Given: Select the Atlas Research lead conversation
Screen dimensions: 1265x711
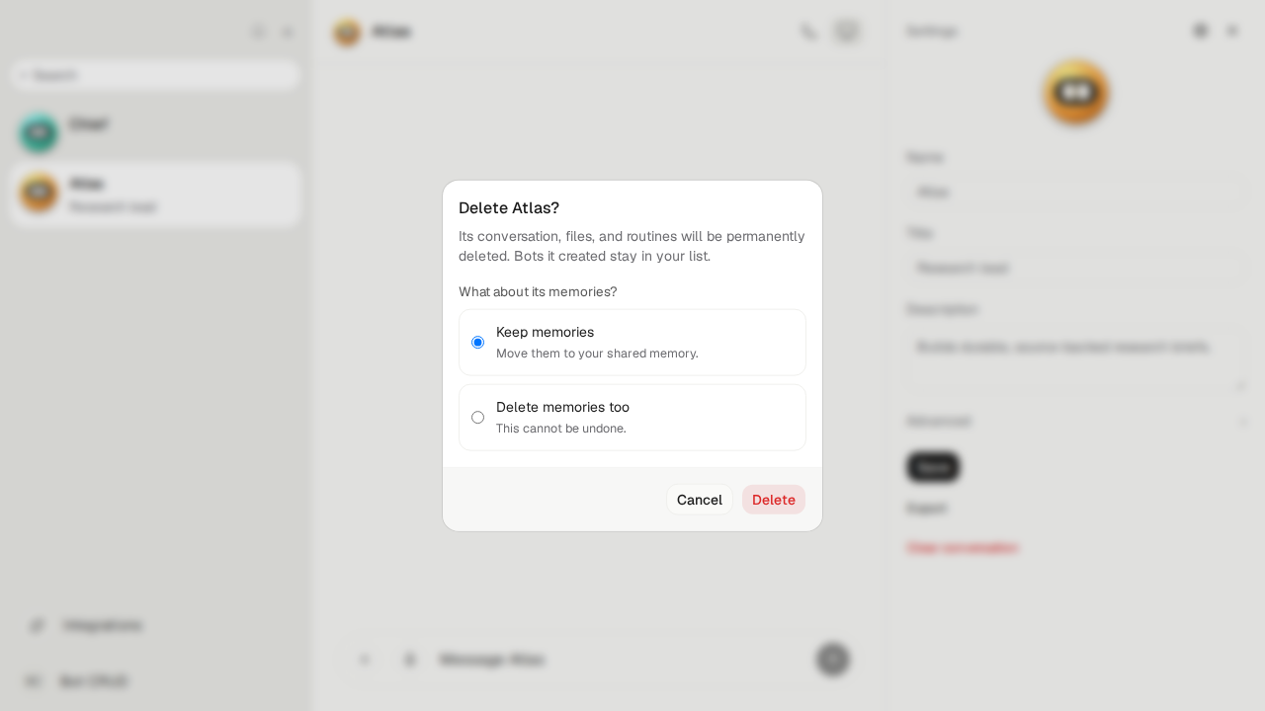Looking at the screenshot, I should point(155,195).
